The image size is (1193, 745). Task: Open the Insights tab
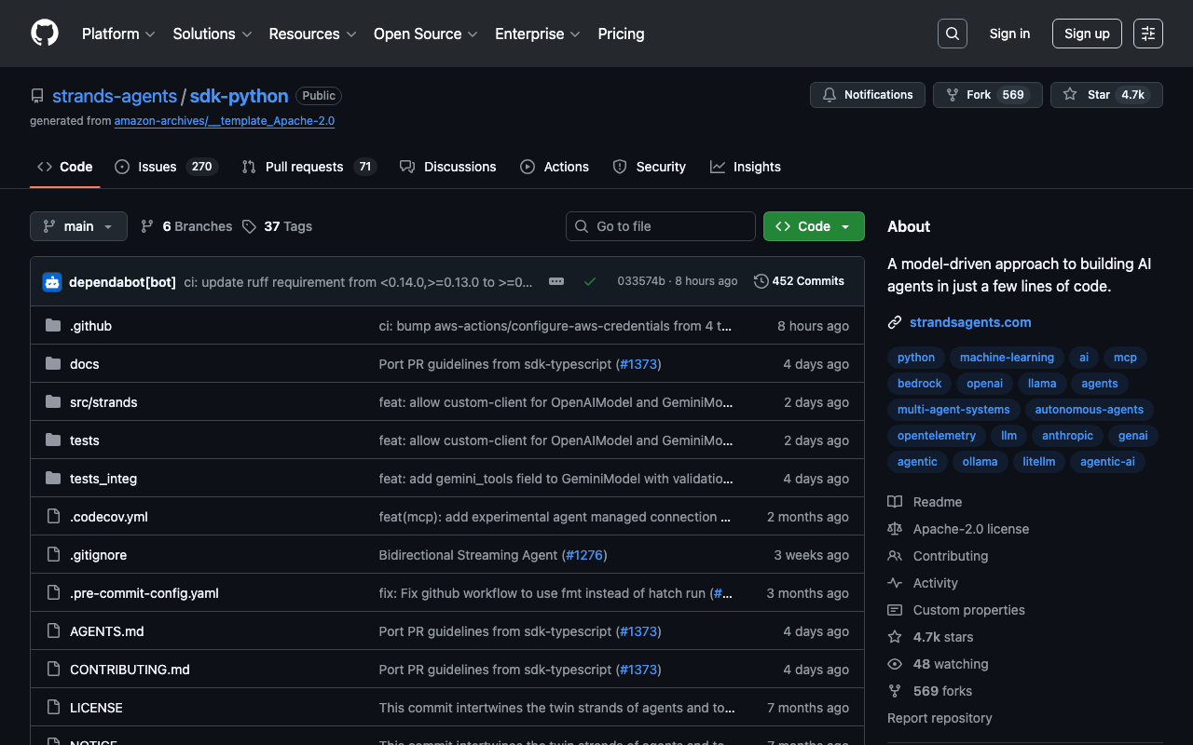[745, 167]
